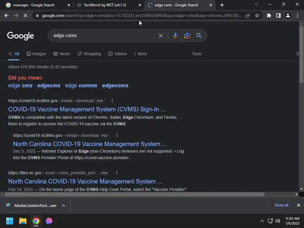Viewport: 304px width, 228px height.
Task: Open File Explorer from taskbar
Action: [x=23, y=221]
